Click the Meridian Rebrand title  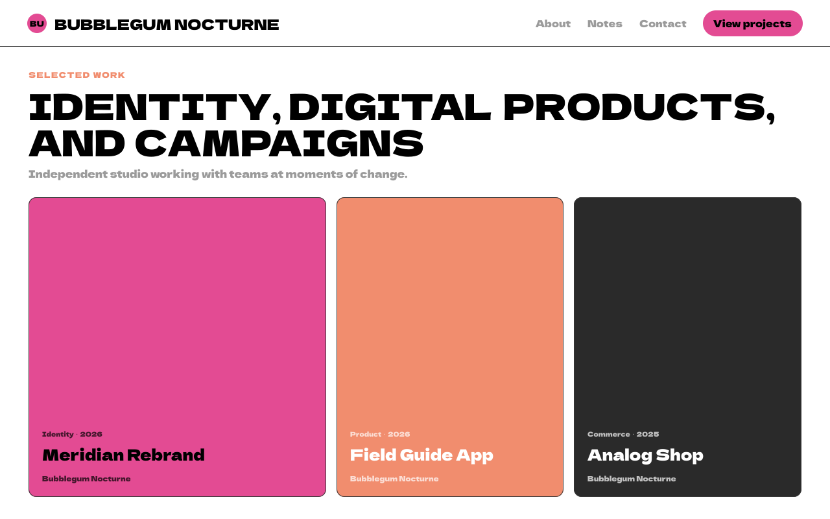[123, 455]
